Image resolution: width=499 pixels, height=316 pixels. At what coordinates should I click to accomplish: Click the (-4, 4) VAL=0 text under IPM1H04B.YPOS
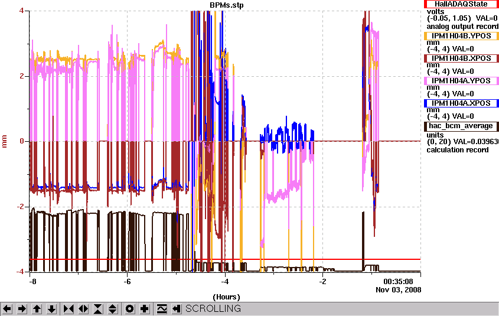click(451, 49)
